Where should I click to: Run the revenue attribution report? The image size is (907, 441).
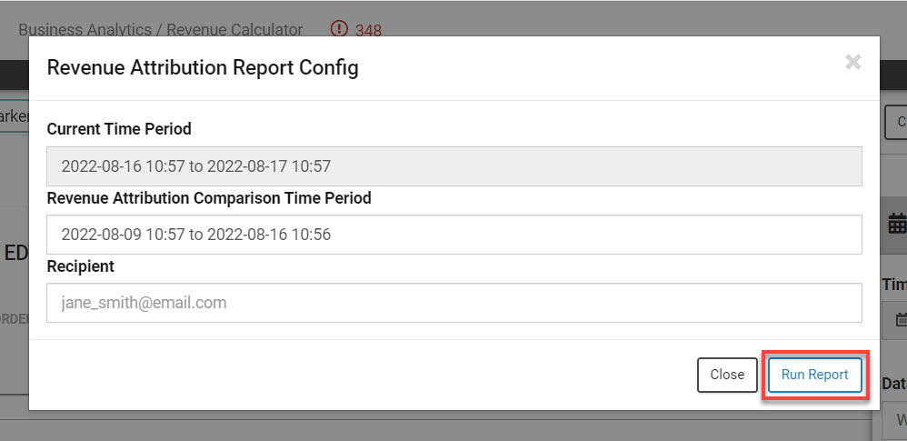(814, 375)
